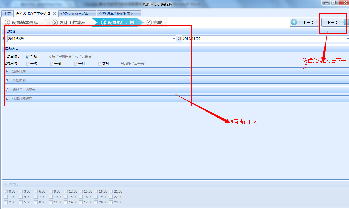Click the 选择日期 section header text
Screen dimensions: 349x209
(19, 71)
